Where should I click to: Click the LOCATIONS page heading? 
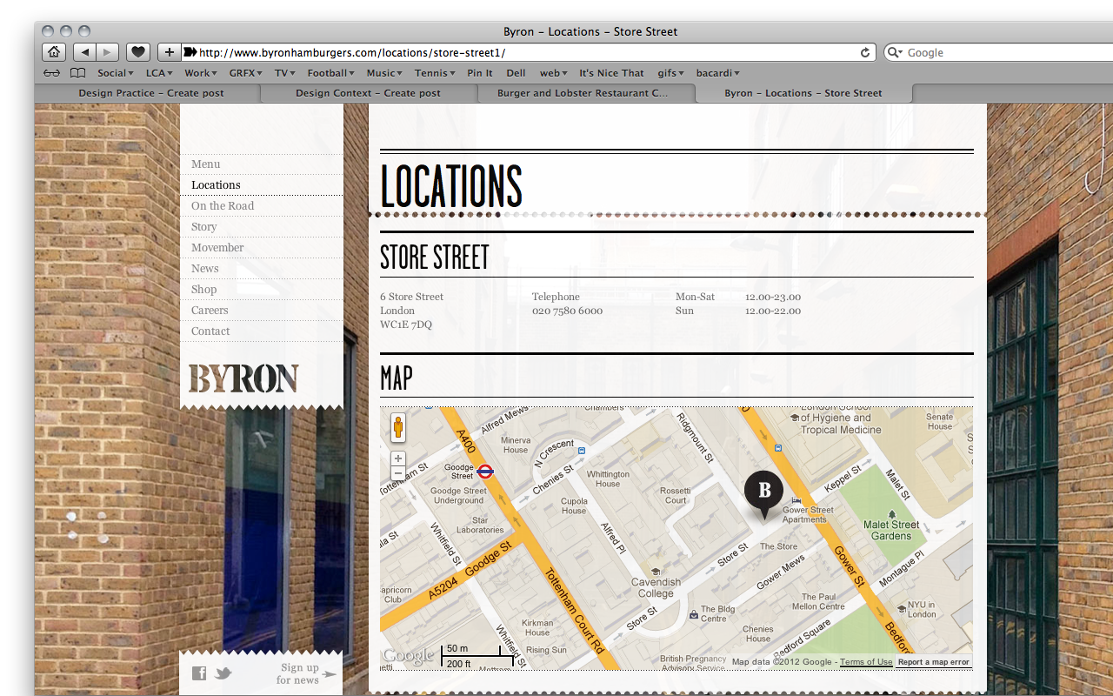click(451, 184)
